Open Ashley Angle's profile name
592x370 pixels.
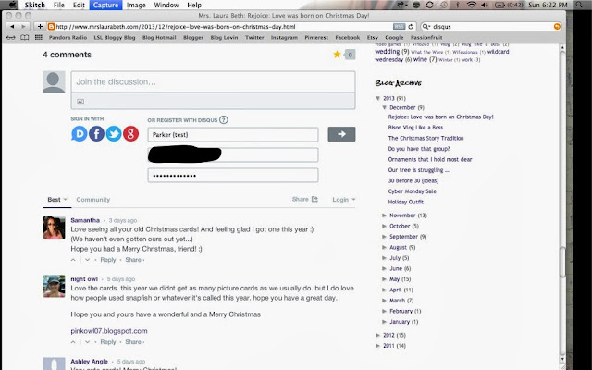coord(89,362)
